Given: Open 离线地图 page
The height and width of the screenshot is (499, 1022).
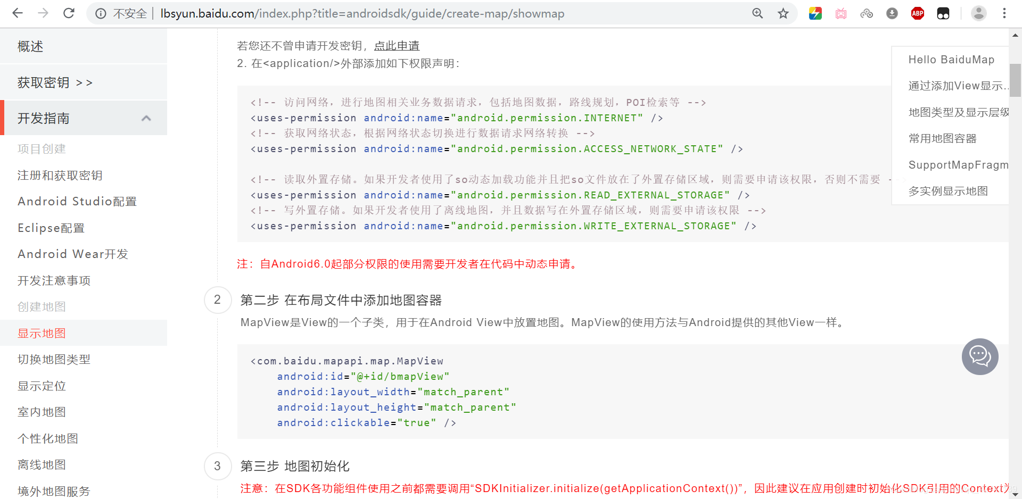Looking at the screenshot, I should pos(42,465).
